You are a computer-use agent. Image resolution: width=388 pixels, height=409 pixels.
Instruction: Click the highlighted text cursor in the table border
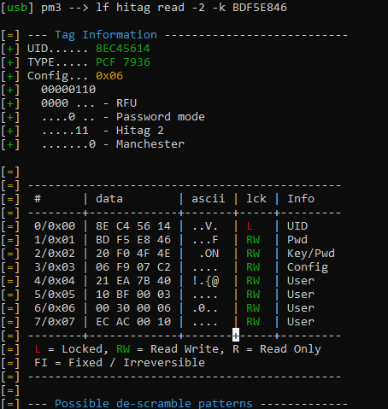[236, 335]
